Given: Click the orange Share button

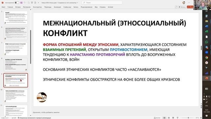Looking at the screenshot, I should click(x=190, y=7).
